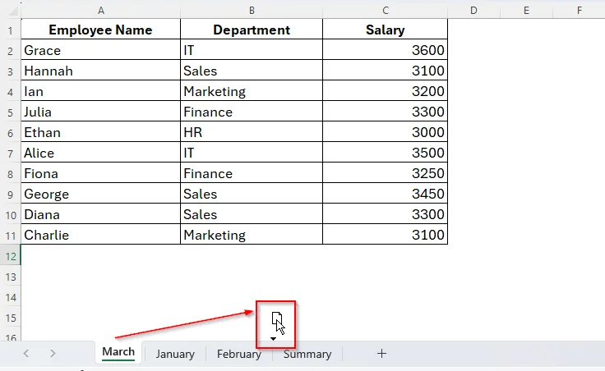Open the February sheet tab
The height and width of the screenshot is (371, 605).
(x=239, y=354)
